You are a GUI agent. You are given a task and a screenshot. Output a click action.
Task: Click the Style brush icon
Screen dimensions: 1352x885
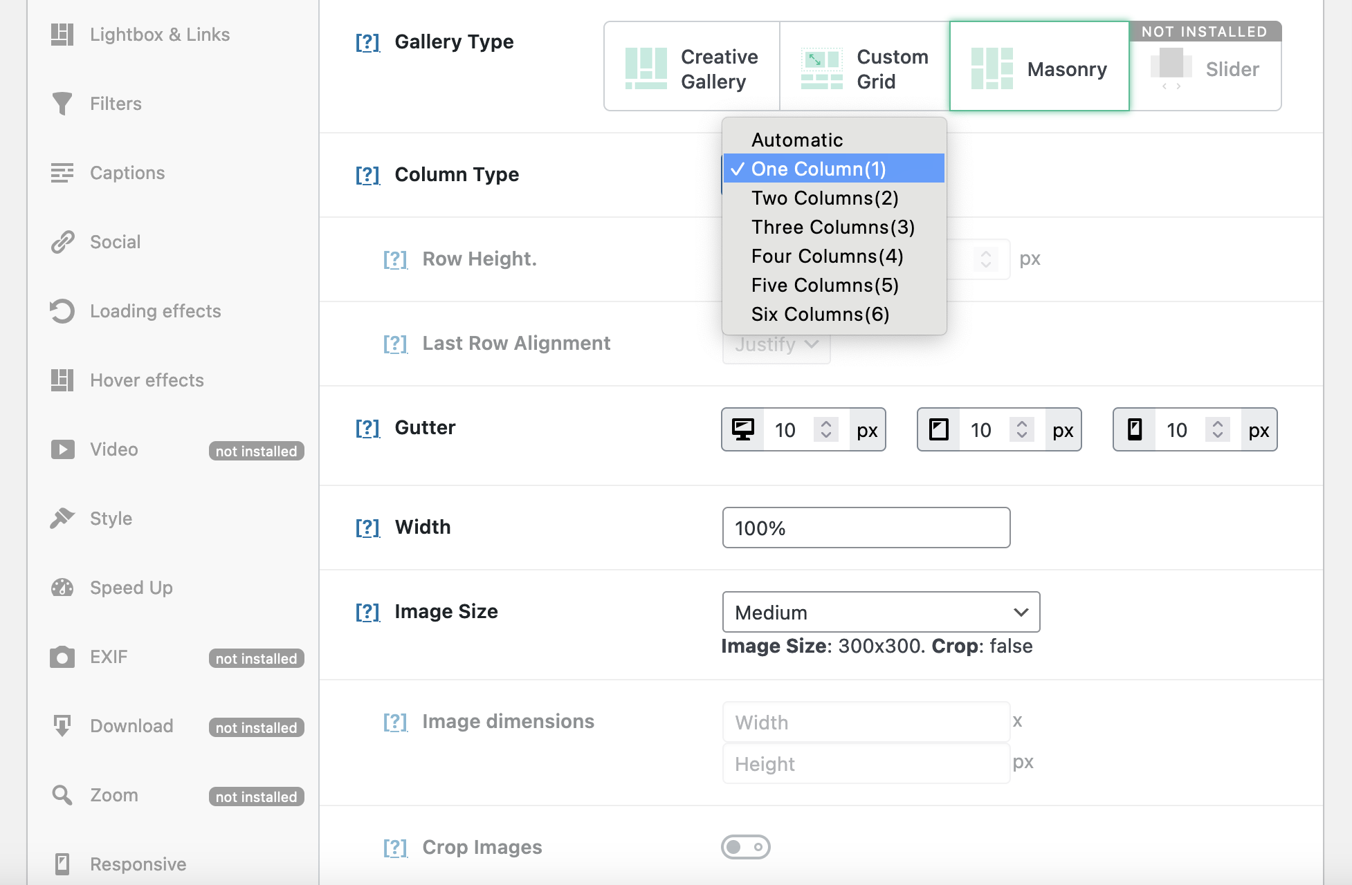pos(62,519)
